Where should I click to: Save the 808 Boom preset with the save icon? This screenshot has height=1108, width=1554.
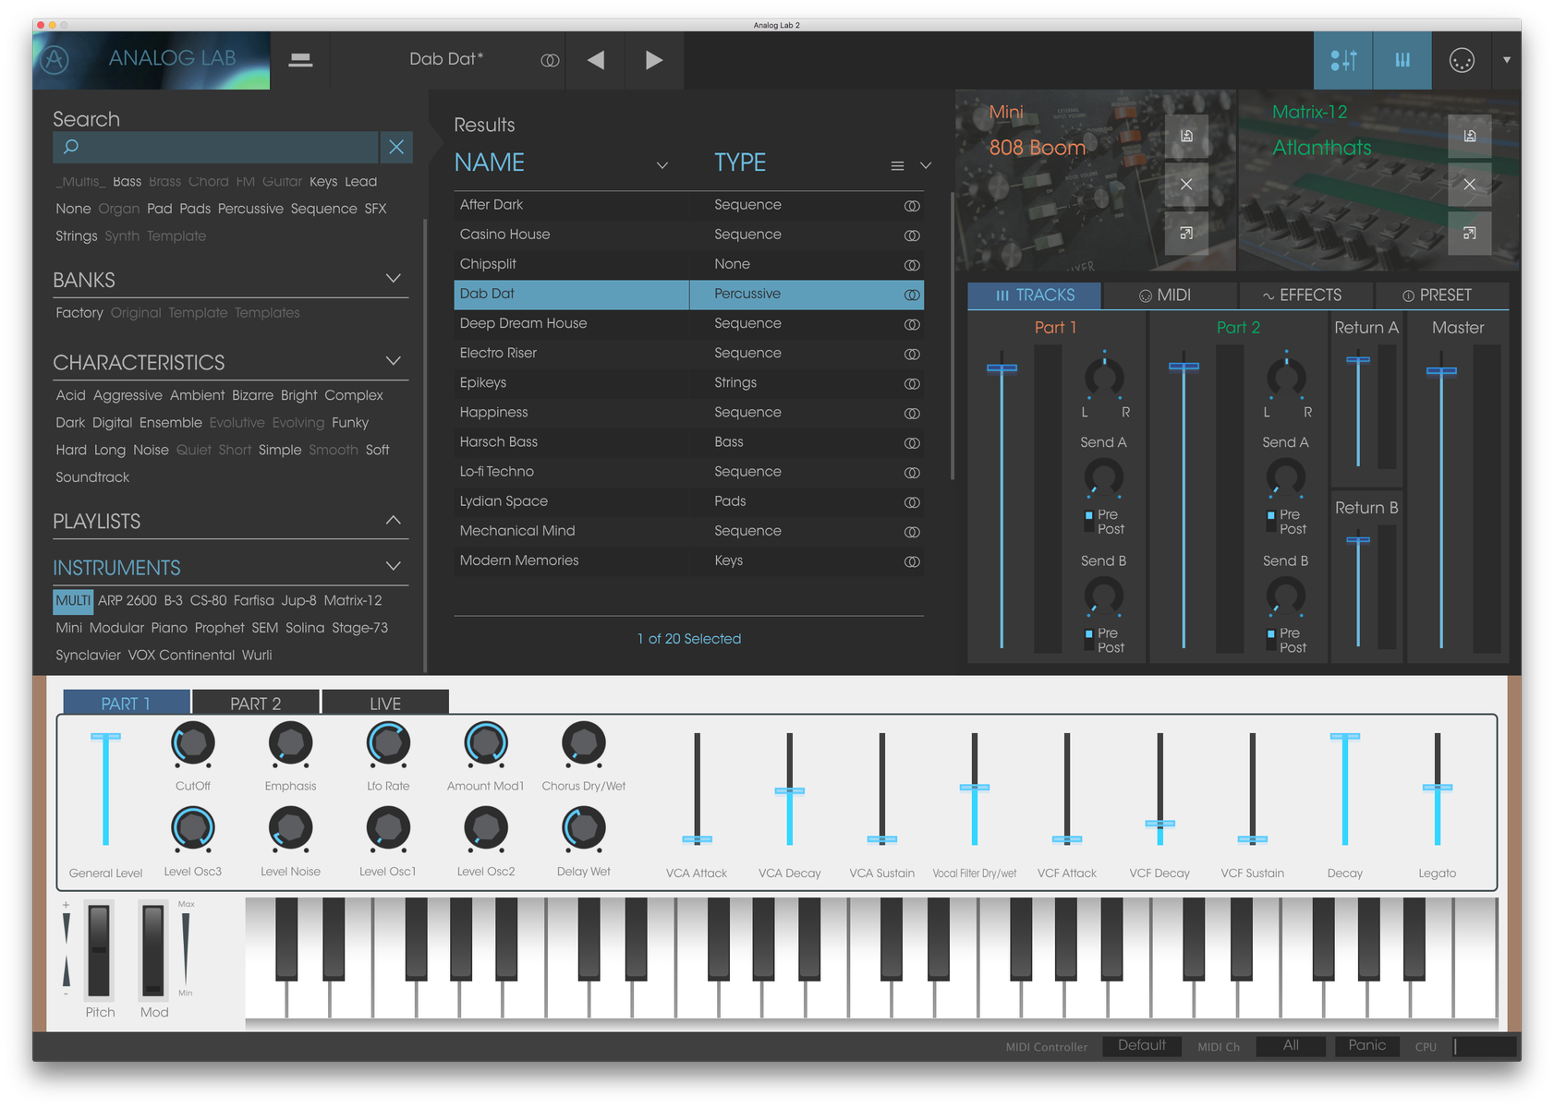(1186, 136)
